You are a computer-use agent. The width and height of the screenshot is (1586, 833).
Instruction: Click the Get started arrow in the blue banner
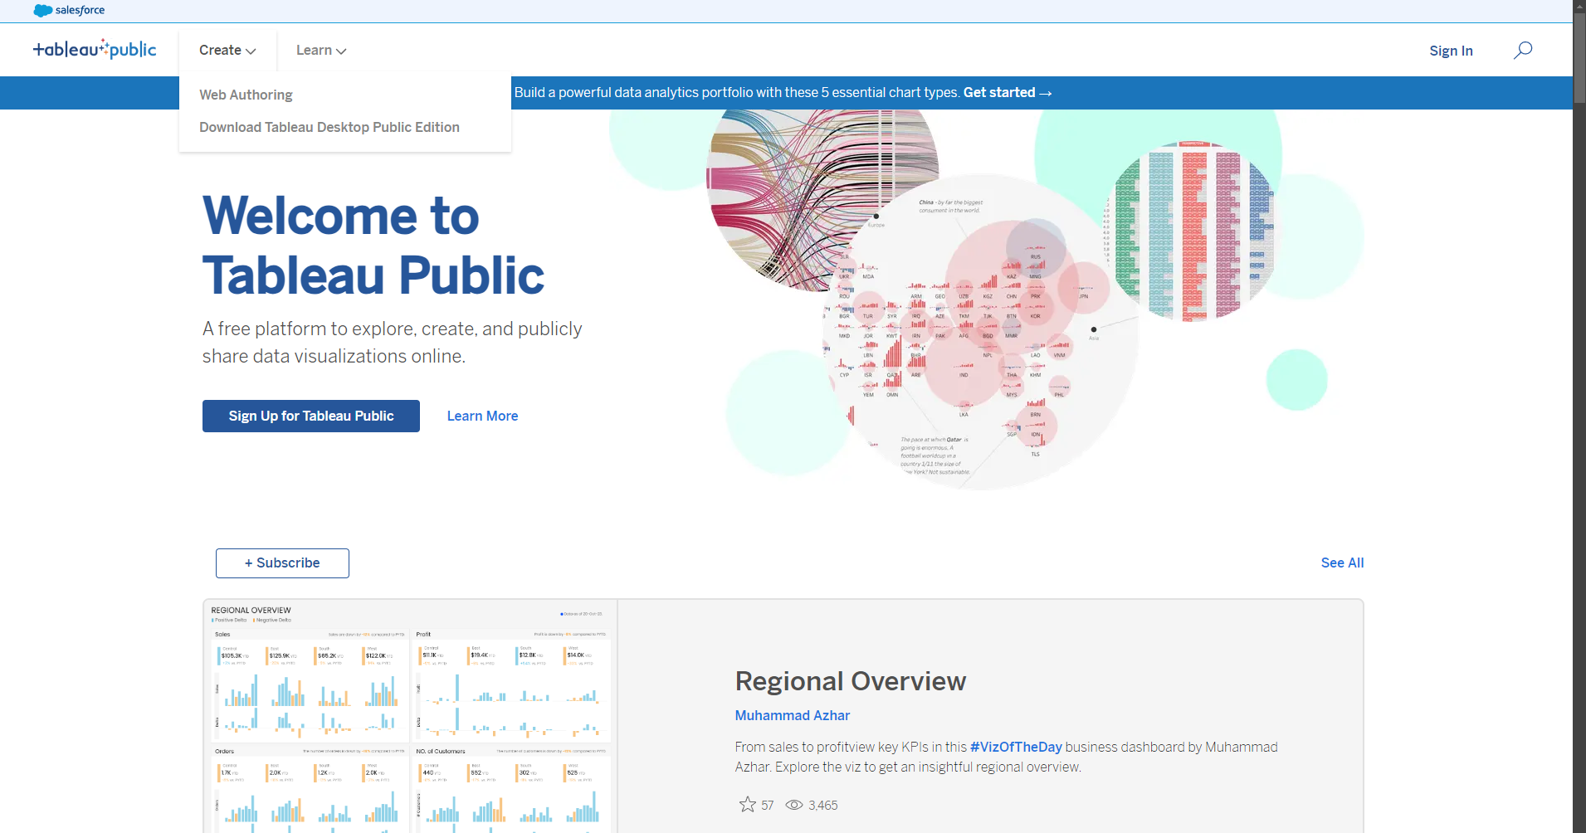(1047, 92)
